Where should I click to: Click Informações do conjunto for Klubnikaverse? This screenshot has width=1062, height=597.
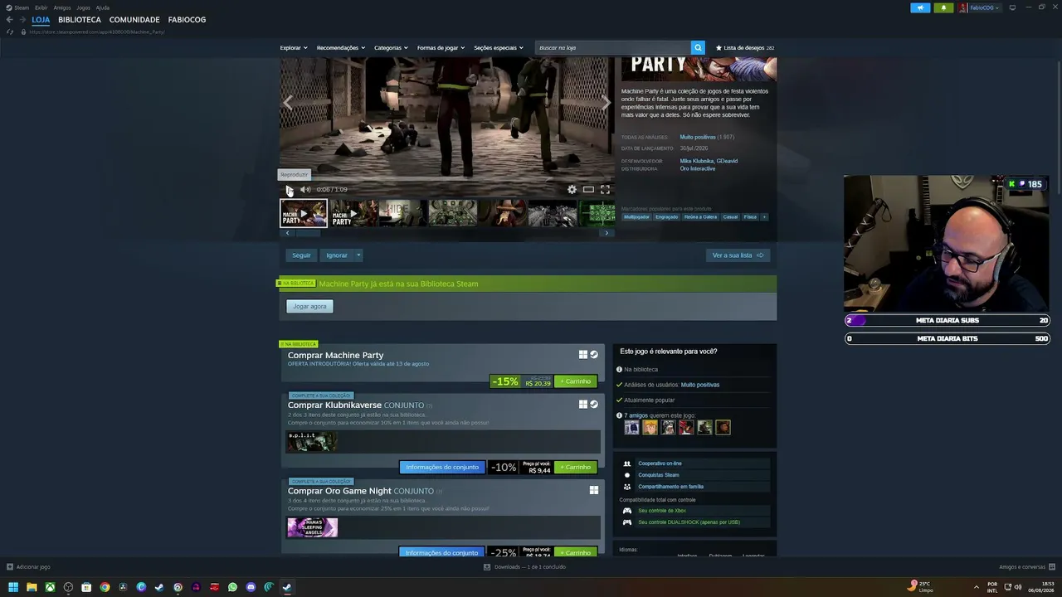pos(442,467)
